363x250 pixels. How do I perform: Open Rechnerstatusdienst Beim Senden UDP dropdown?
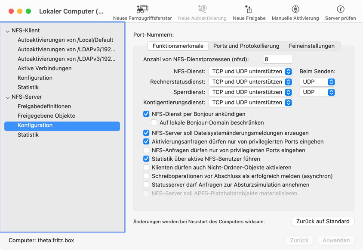317,82
